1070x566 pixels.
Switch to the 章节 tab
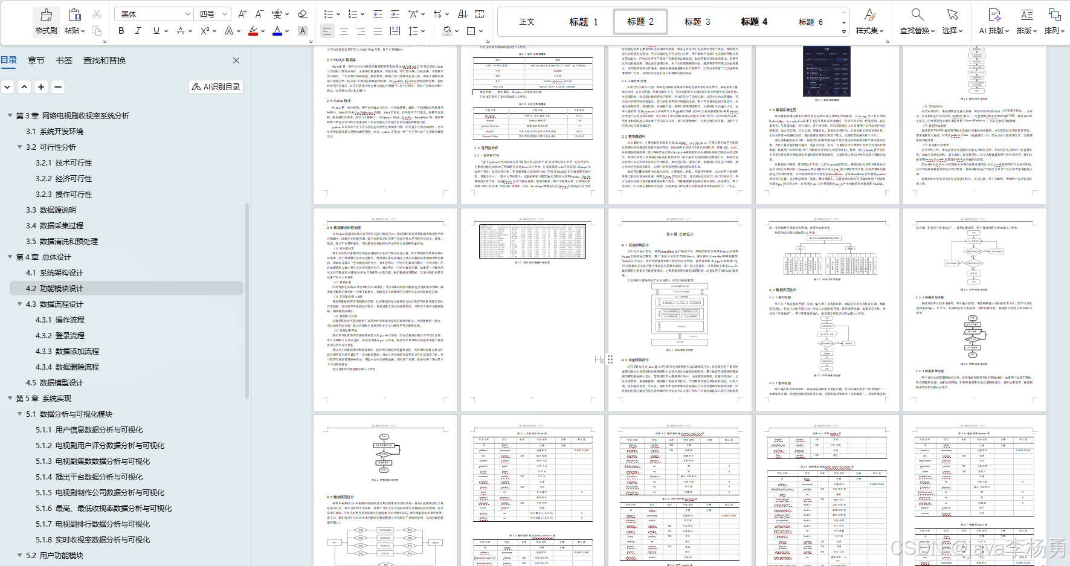point(36,60)
